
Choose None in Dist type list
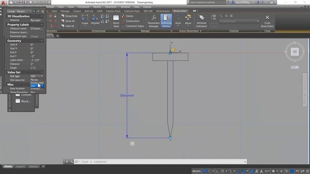(37, 80)
